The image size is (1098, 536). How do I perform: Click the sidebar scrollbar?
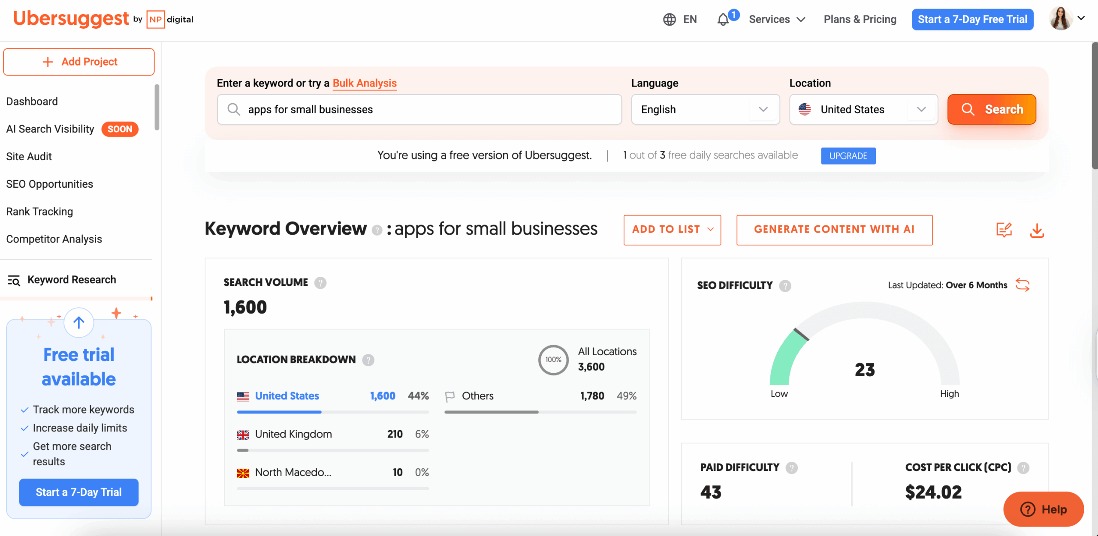click(x=157, y=107)
